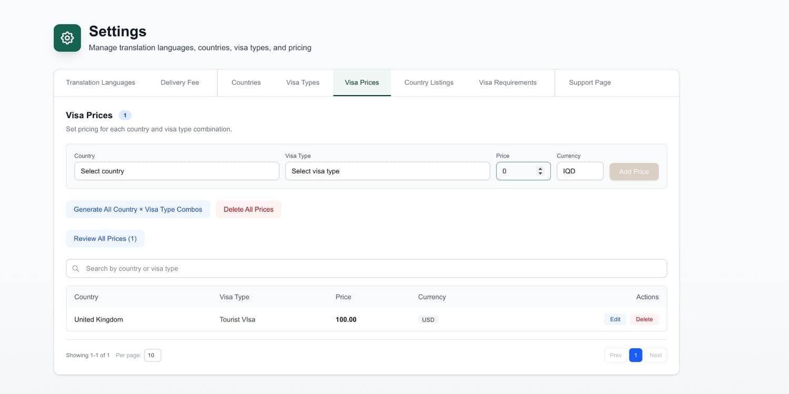Switch to the Delivery Fee tab
The width and height of the screenshot is (789, 394).
coord(180,82)
